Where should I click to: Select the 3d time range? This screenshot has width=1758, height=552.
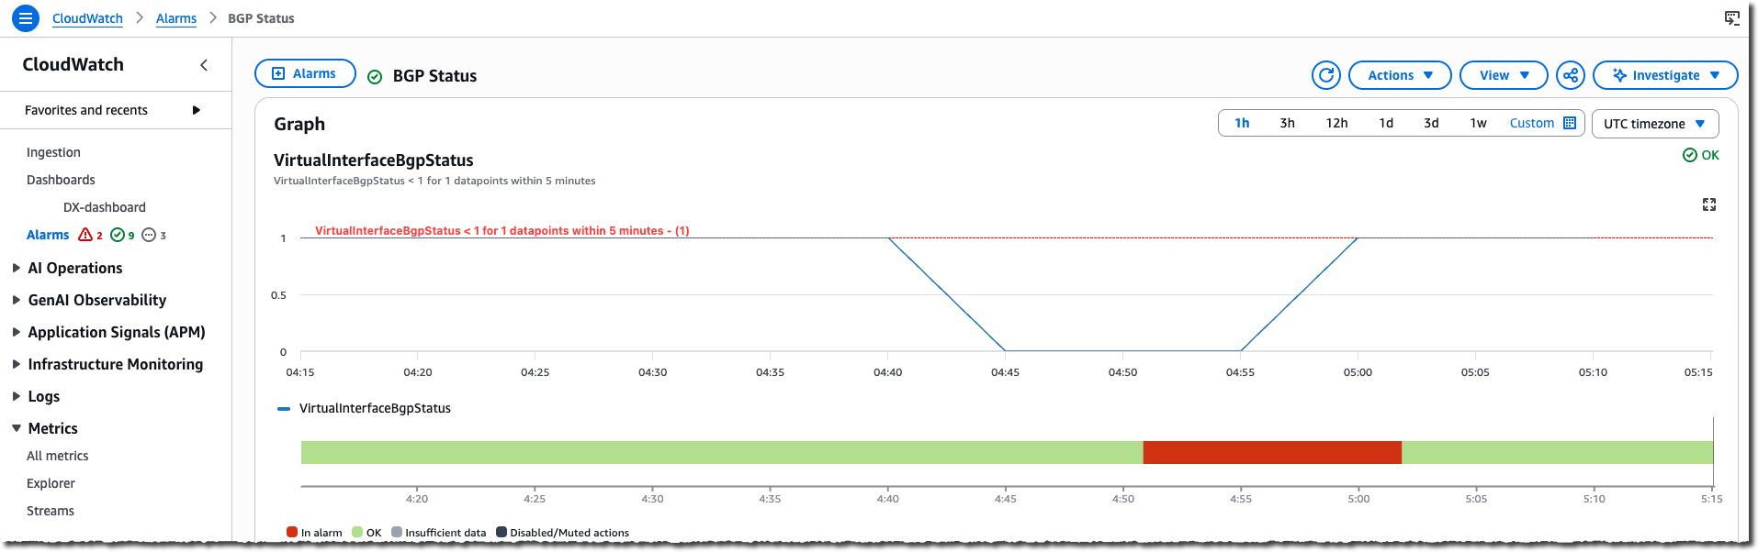tap(1431, 123)
